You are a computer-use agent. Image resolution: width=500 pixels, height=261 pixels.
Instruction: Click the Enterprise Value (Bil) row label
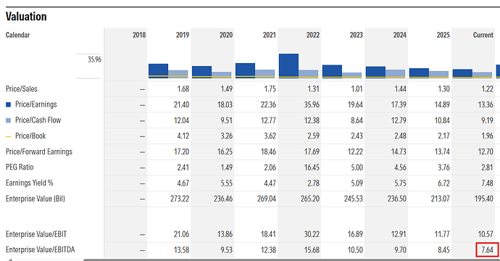(35, 199)
